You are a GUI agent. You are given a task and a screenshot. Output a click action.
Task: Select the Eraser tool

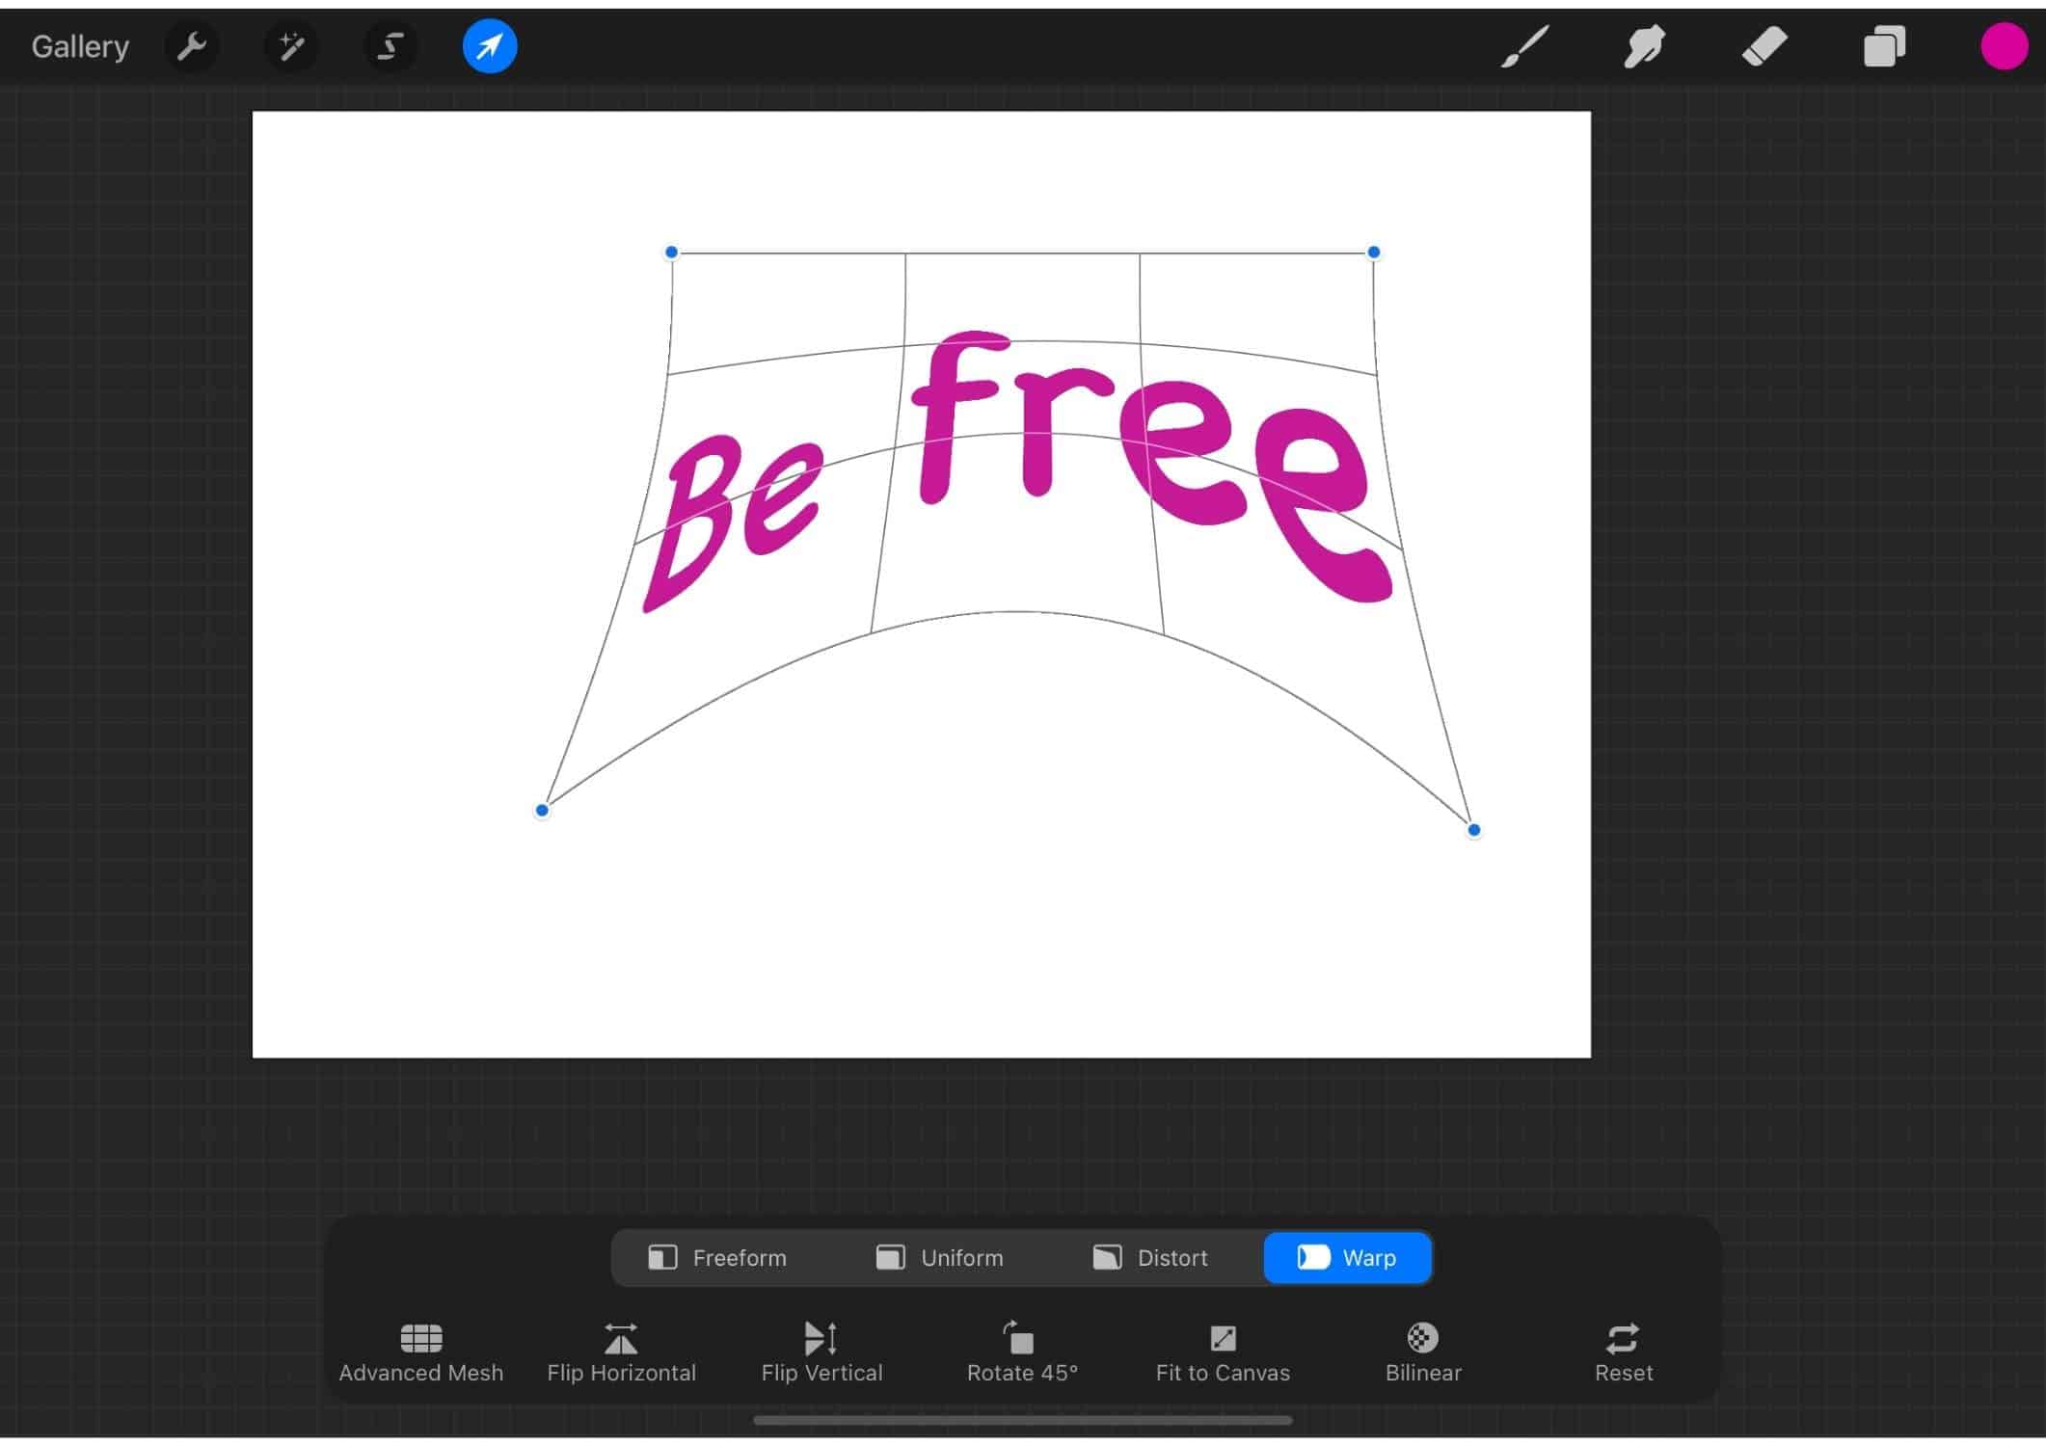[1765, 45]
